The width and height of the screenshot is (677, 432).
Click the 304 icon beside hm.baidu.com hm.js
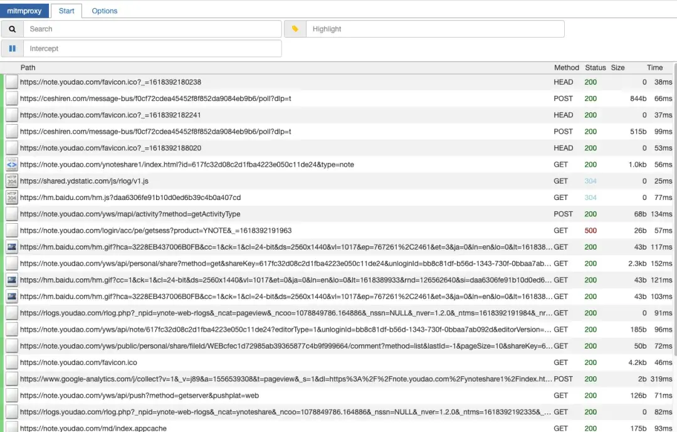click(12, 198)
